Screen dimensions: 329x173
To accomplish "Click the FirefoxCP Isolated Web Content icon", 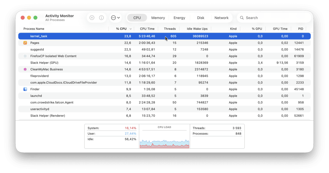I will click(x=26, y=56).
